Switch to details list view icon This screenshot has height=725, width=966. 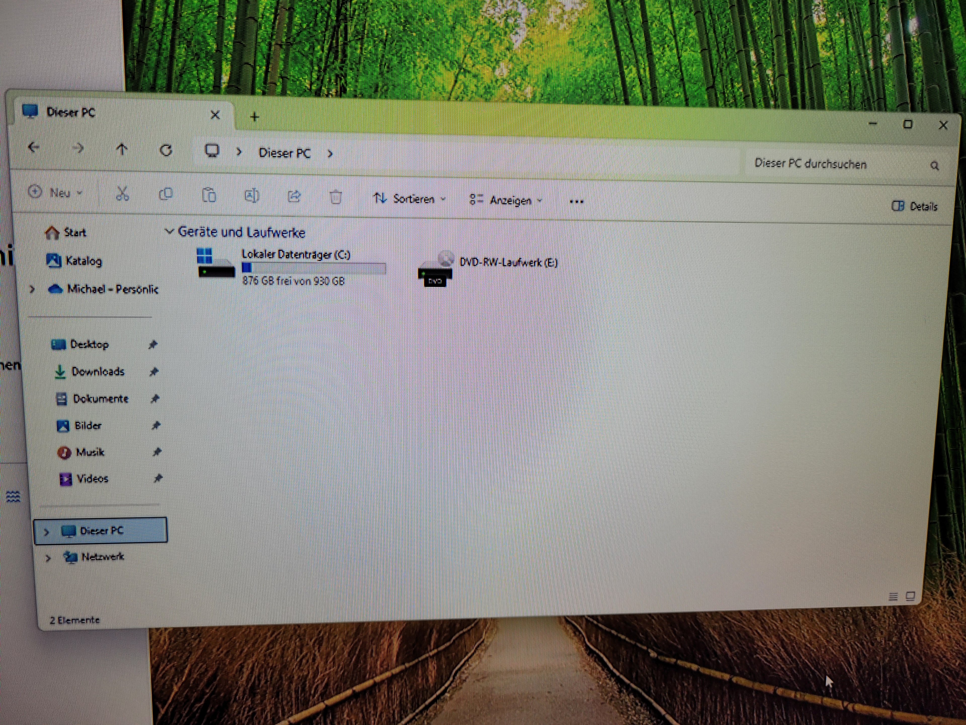tap(893, 597)
